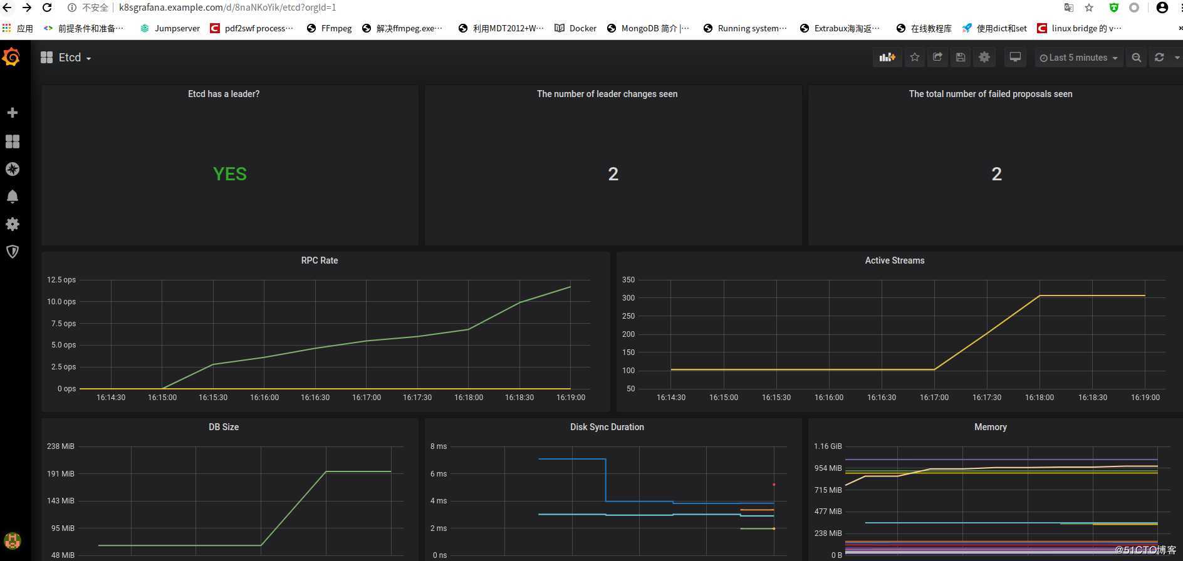Open the linux bridge bookmark
This screenshot has height=561, width=1183.
tap(1080, 28)
